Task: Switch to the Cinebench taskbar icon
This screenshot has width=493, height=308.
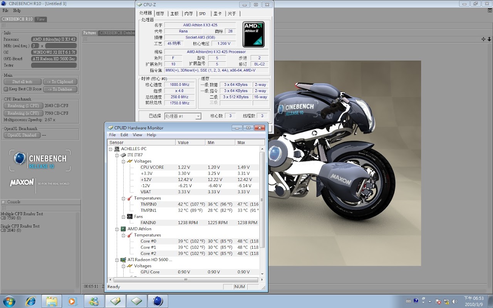Action: [158, 301]
